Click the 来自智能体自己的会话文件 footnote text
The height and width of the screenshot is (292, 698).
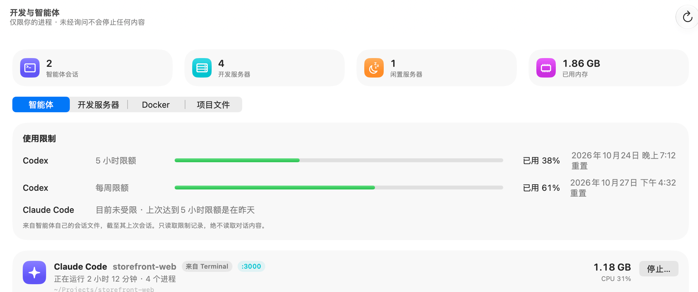coord(144,225)
